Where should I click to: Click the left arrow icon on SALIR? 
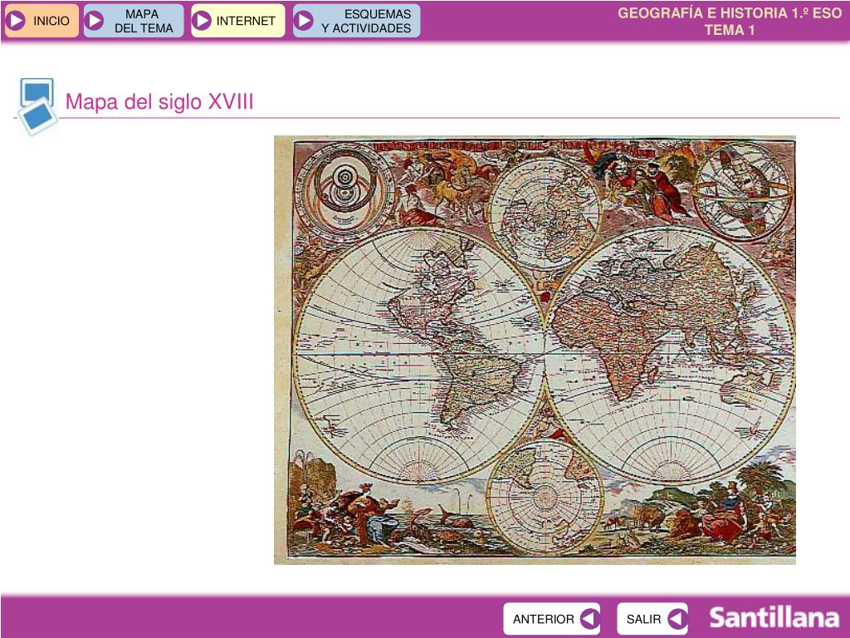point(677,618)
